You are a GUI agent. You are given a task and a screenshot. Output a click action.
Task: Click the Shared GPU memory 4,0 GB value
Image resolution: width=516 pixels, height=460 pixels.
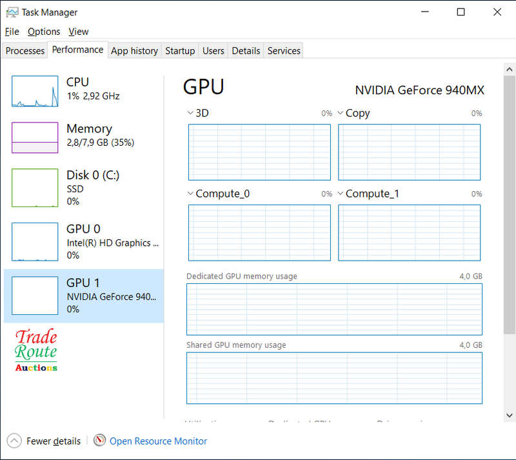coord(471,345)
